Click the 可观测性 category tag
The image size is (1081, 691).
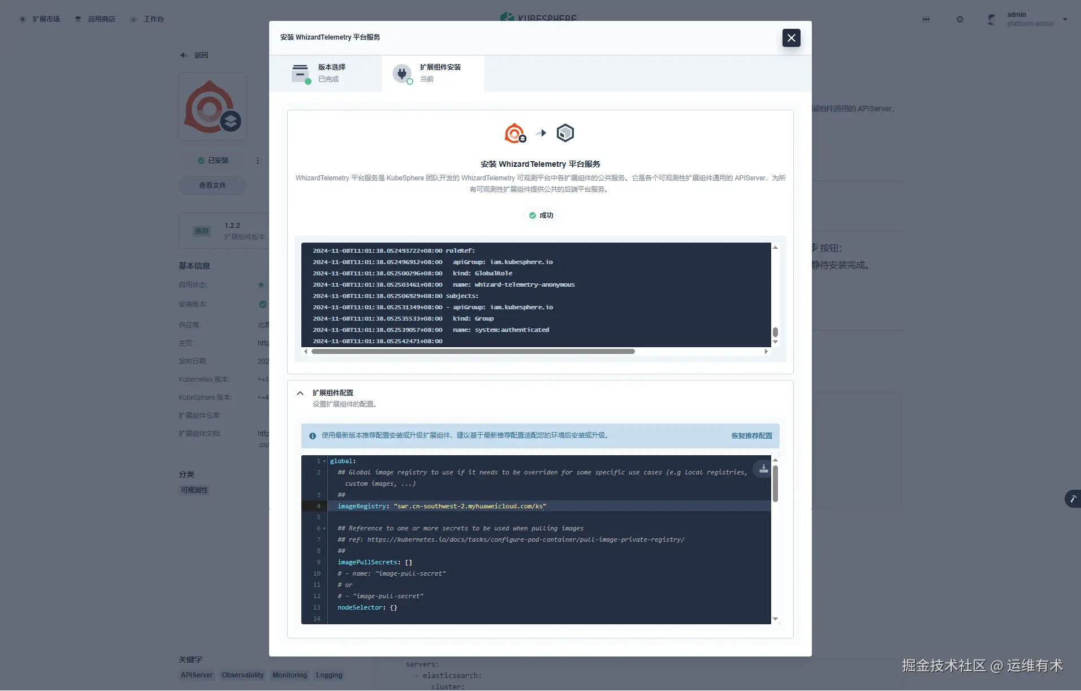(x=194, y=490)
